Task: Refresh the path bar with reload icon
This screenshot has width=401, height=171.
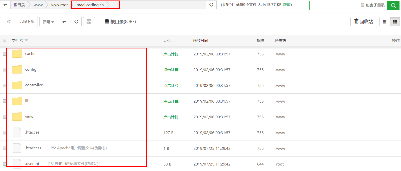Action: (x=211, y=5)
